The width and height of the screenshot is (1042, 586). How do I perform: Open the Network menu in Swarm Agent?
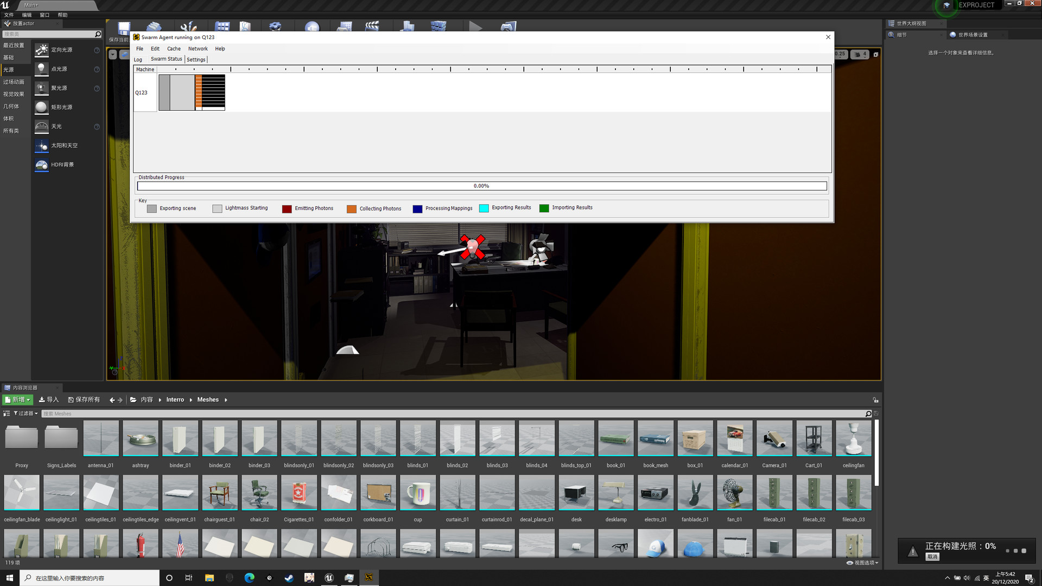coord(198,49)
